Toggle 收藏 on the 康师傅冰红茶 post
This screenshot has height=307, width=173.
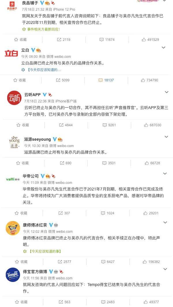21,262
